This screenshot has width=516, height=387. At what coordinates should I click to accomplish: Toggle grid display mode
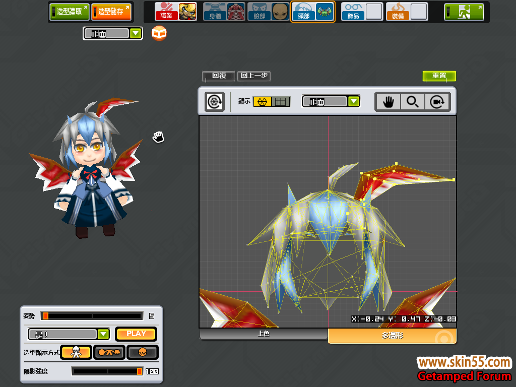[280, 102]
